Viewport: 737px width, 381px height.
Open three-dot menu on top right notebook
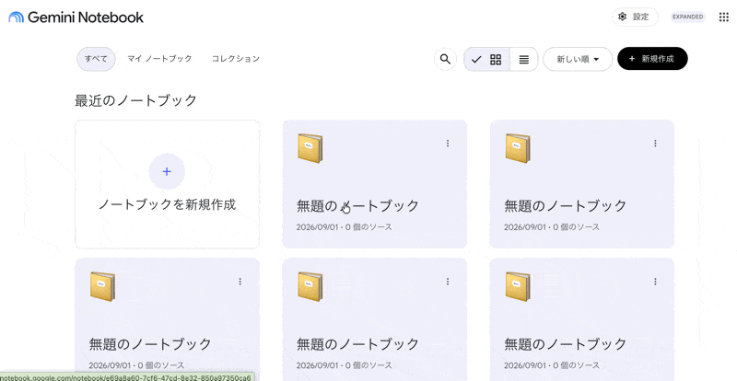tap(655, 144)
